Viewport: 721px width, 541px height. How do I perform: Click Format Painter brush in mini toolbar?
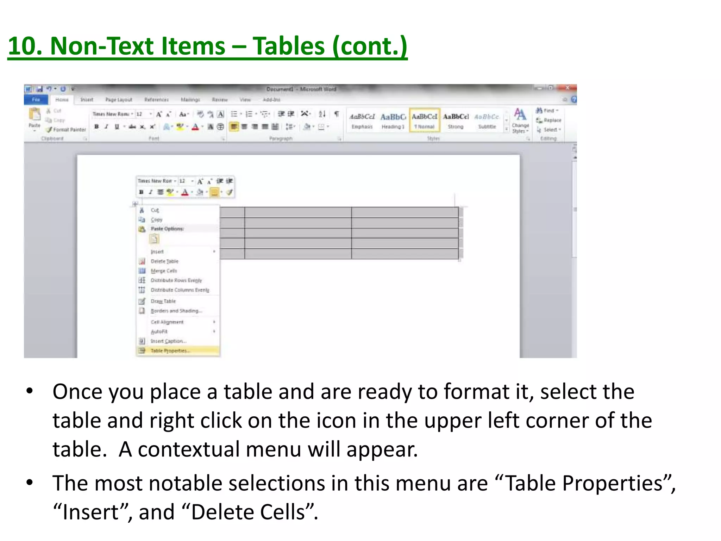point(230,192)
